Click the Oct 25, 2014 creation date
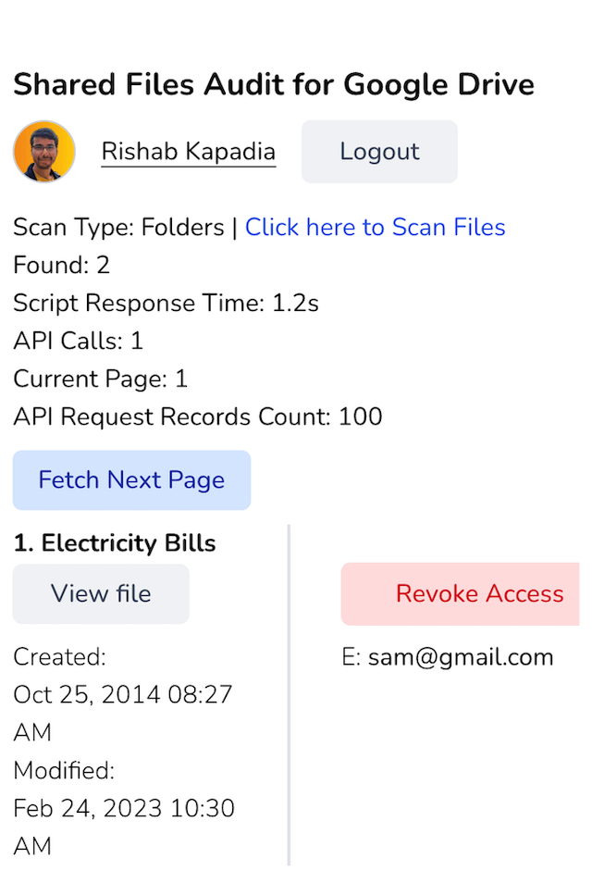This screenshot has height=871, width=592. coord(122,695)
